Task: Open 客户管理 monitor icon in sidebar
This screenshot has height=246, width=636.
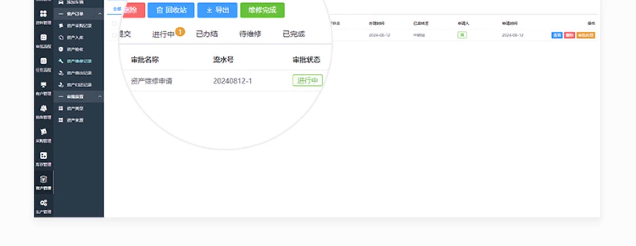Action: point(43,88)
